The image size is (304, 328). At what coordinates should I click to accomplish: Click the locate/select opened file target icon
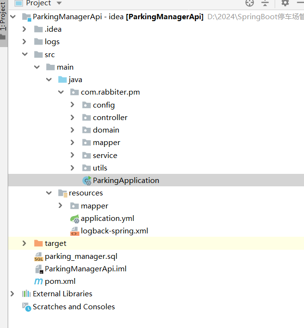coord(249,3)
